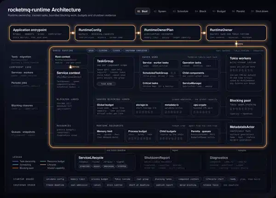Click the Queues · snapshots label

pyautogui.click(x=23, y=132)
